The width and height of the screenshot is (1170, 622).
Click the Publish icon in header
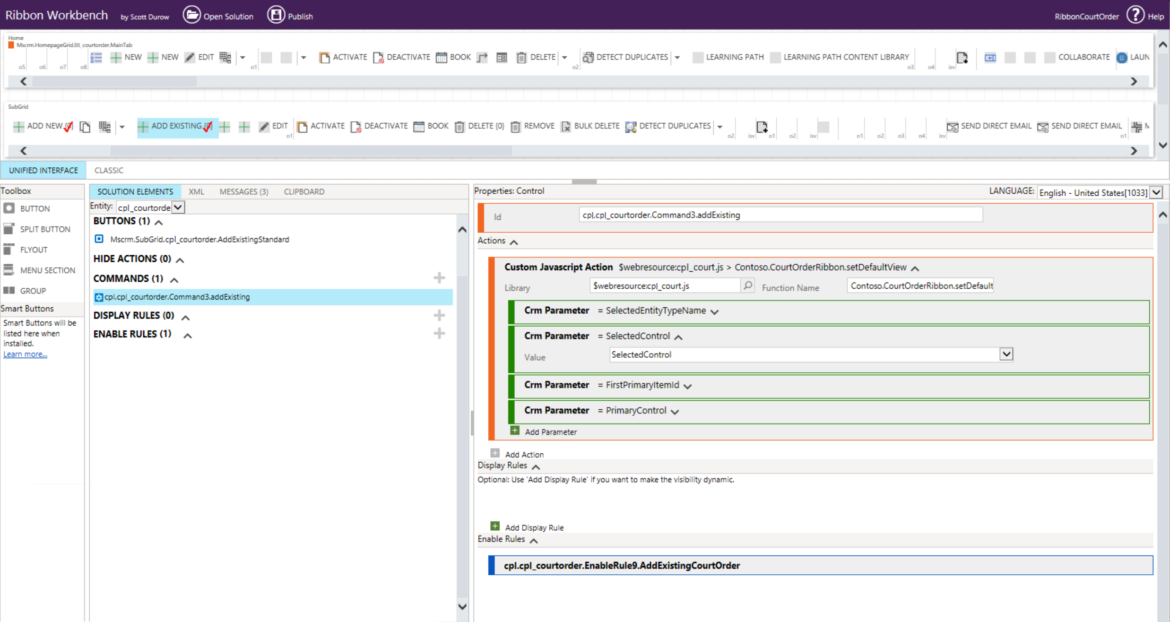click(276, 15)
